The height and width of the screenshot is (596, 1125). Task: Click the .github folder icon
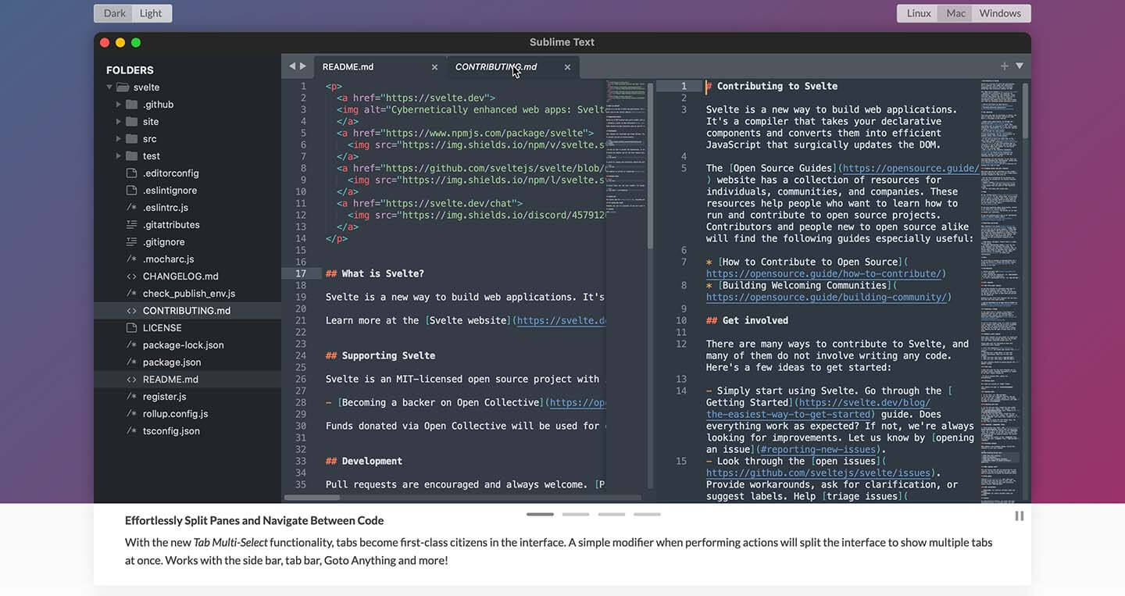131,105
